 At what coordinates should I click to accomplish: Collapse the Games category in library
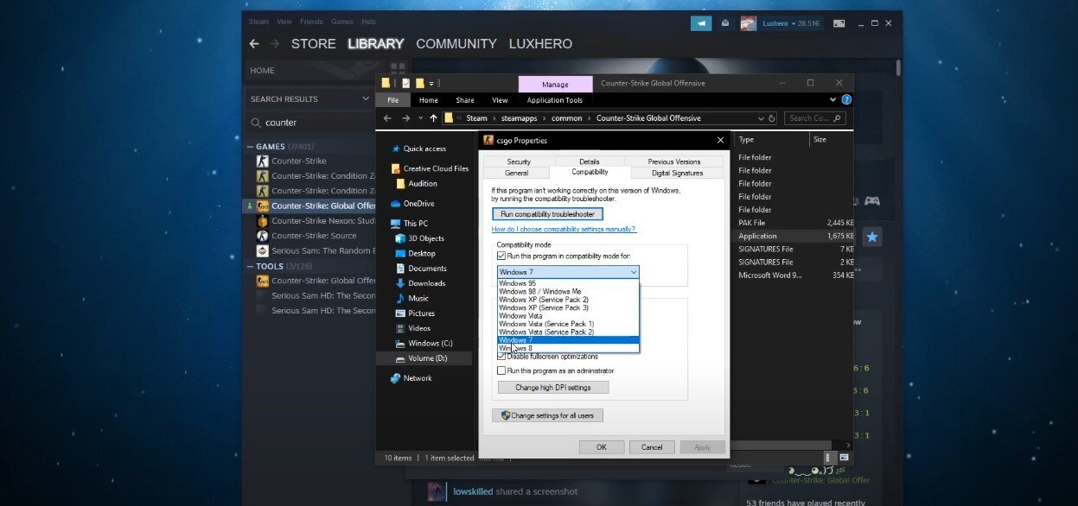251,147
